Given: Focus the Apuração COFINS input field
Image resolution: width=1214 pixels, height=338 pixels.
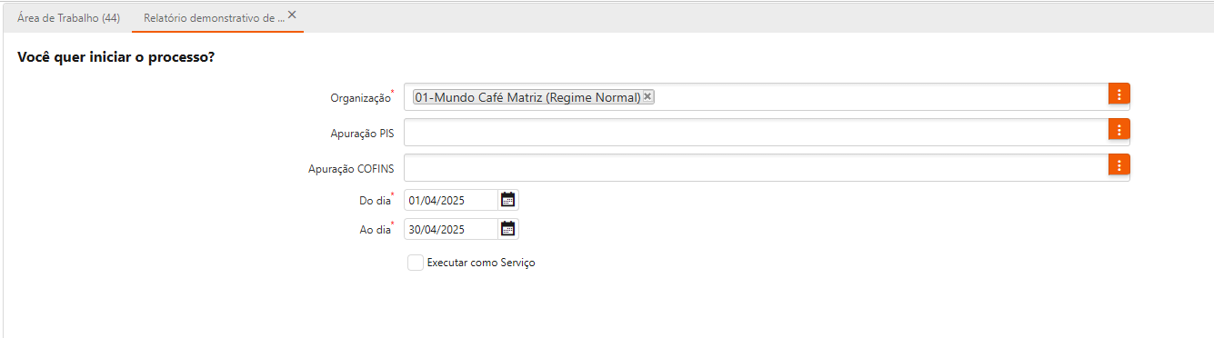Looking at the screenshot, I should 756,167.
